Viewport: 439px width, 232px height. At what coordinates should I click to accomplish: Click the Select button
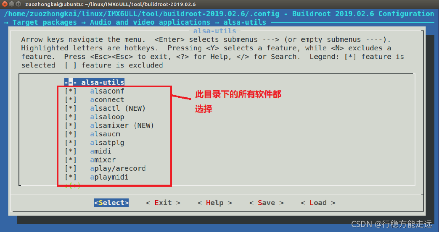[111, 203]
